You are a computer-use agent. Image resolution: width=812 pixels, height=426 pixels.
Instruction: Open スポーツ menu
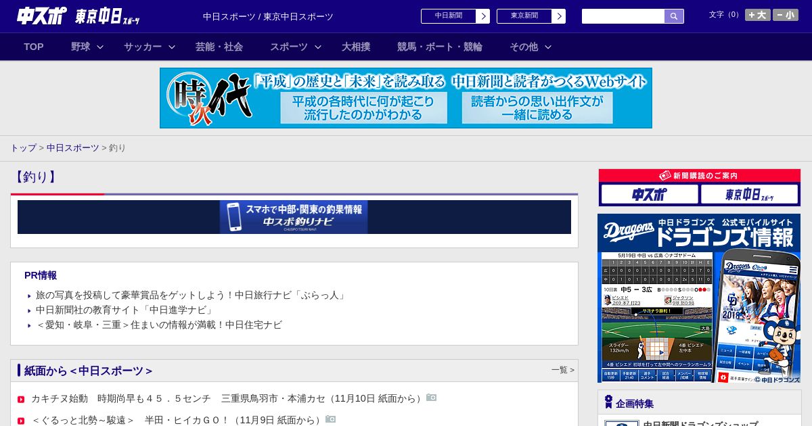coord(288,47)
